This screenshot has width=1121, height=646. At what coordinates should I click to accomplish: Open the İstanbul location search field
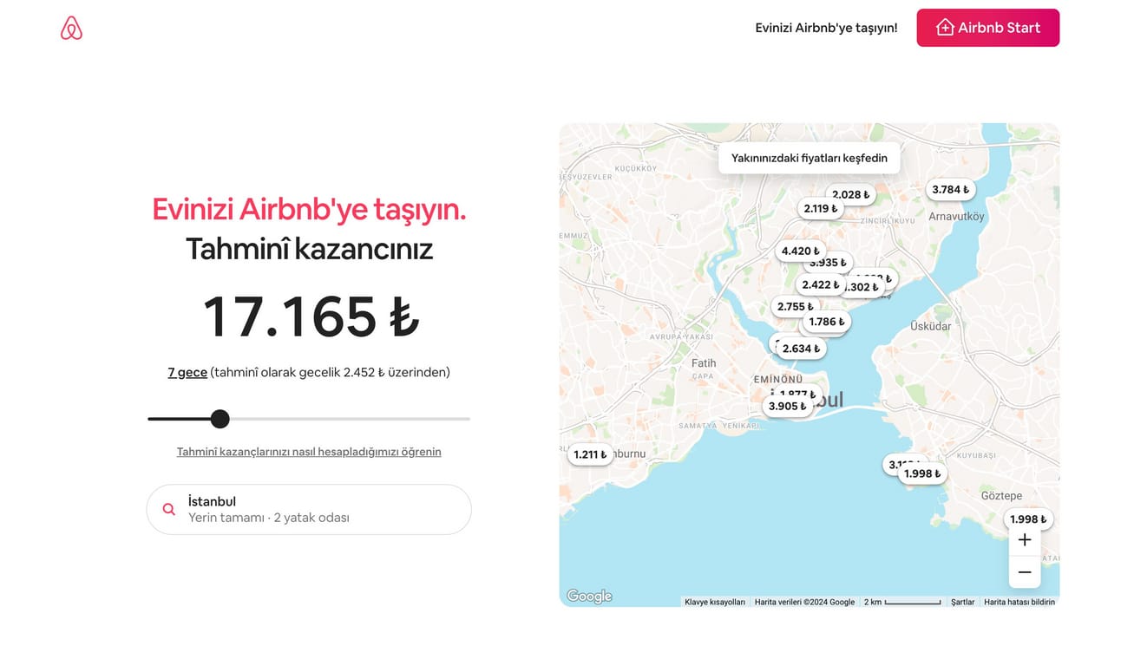point(309,509)
